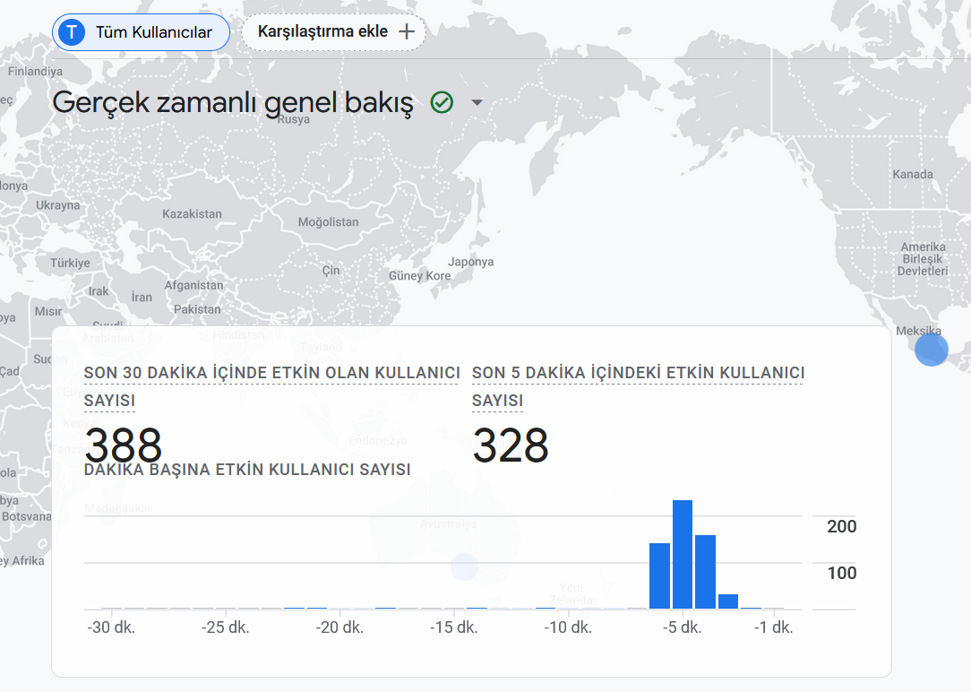Click the Irak map label
This screenshot has height=692, width=971.
99,291
